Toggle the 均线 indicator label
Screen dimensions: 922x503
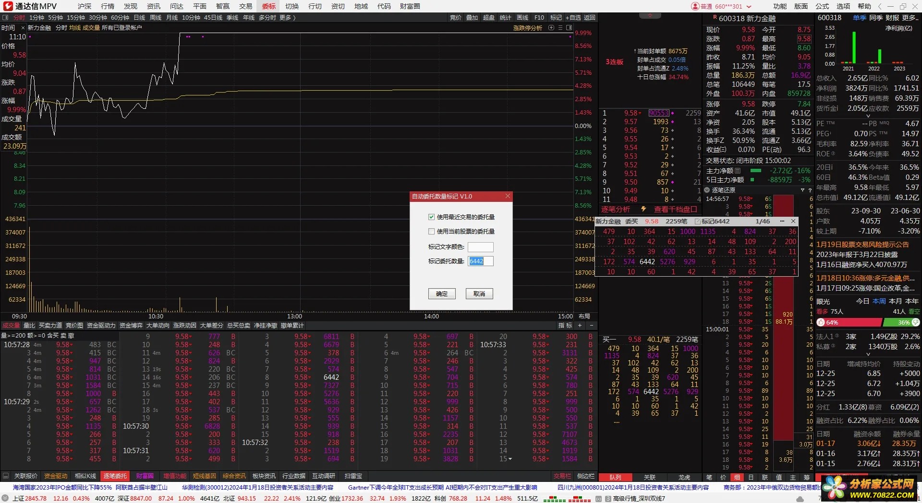75,28
